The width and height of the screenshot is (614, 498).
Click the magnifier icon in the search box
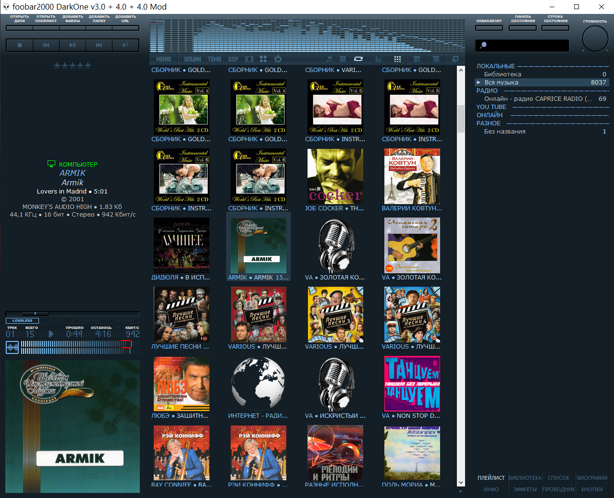pos(483,45)
